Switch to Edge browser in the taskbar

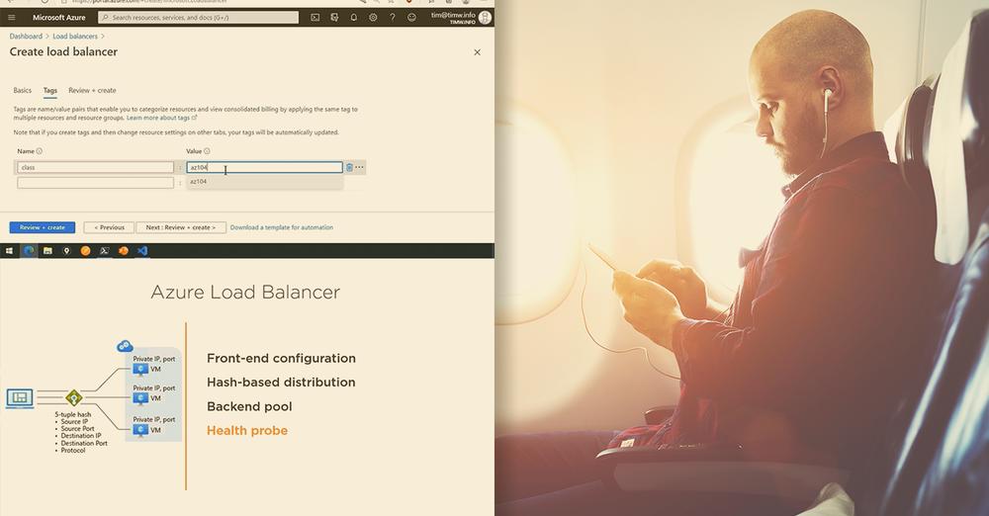(x=29, y=251)
